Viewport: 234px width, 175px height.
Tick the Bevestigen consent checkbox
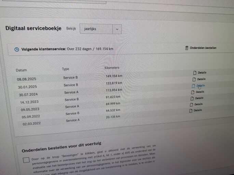(26, 160)
